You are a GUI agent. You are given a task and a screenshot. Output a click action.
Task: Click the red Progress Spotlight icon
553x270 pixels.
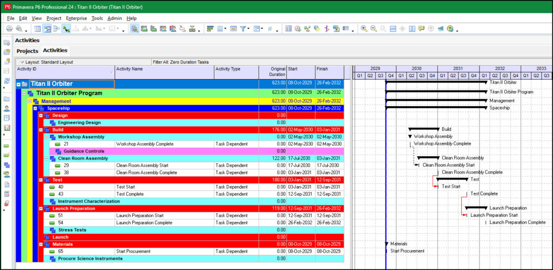tap(327, 29)
